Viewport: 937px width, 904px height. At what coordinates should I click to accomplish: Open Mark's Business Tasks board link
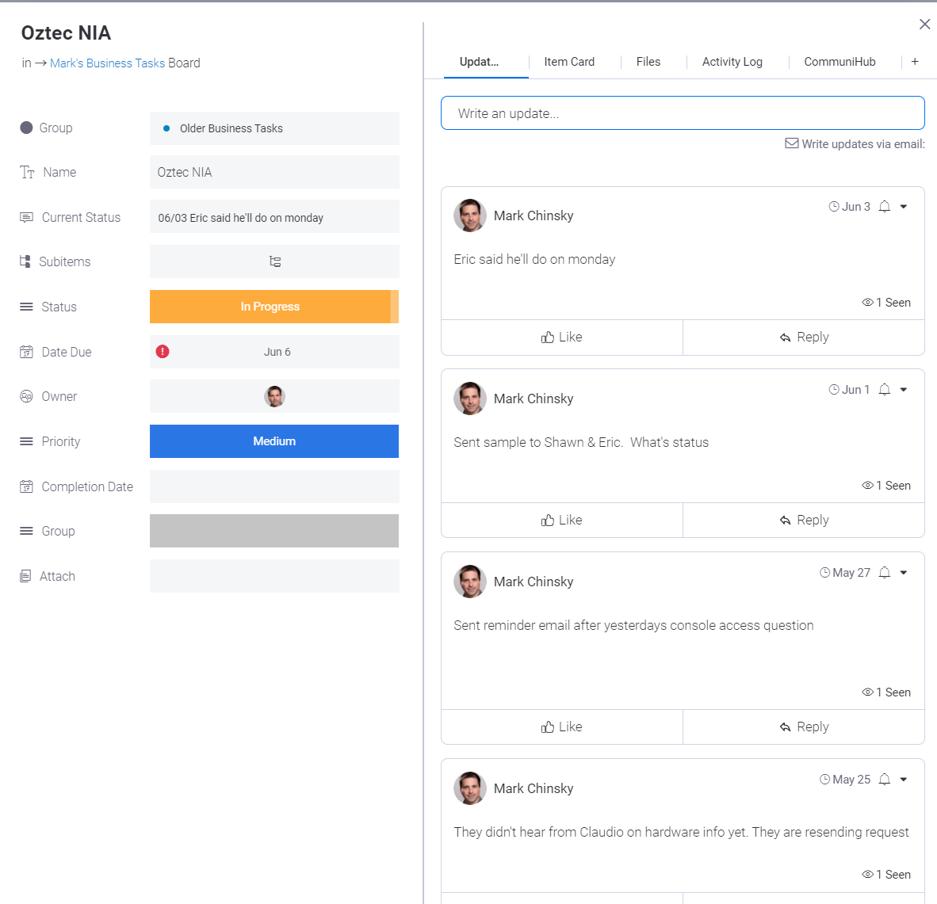coord(107,63)
